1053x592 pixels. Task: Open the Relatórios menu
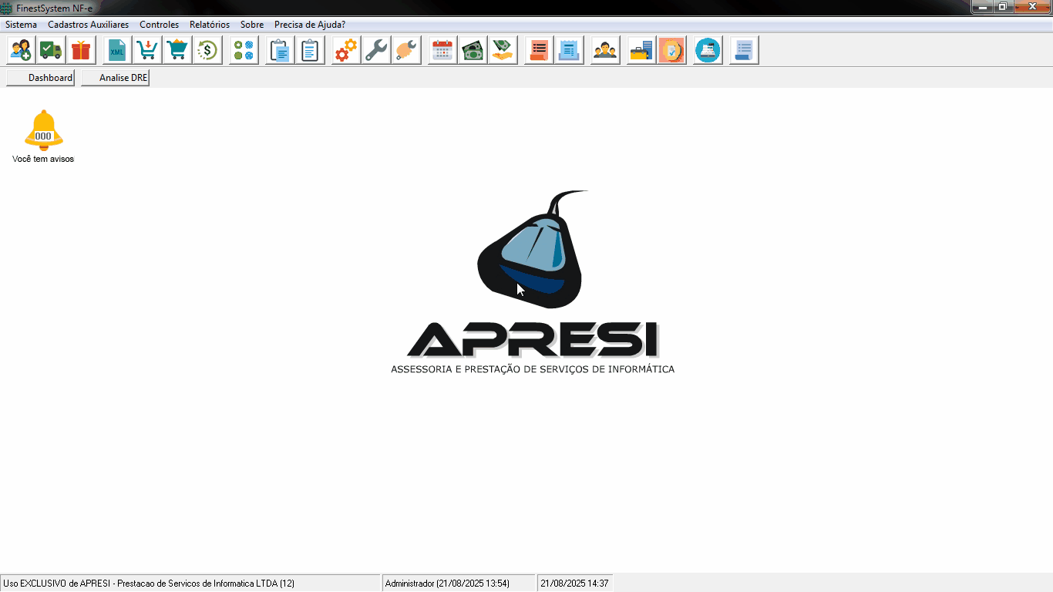(210, 25)
